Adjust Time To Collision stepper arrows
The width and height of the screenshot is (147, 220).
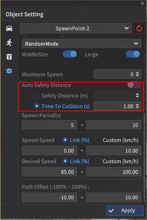pos(137,106)
